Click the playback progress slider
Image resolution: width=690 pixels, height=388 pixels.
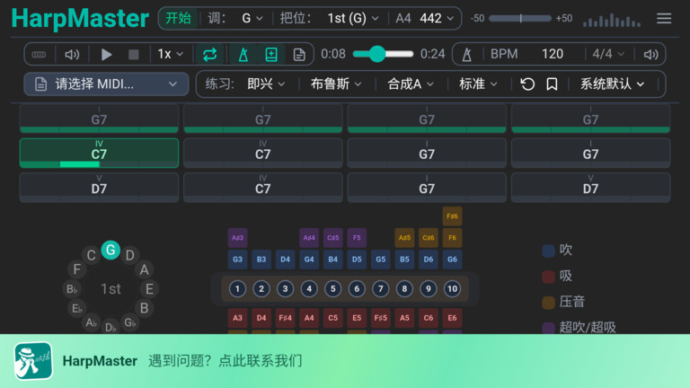(x=383, y=54)
